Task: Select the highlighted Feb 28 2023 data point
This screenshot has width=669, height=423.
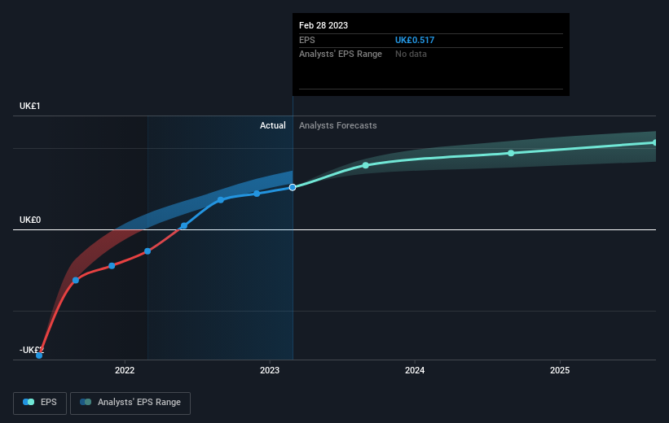Action: [x=293, y=187]
